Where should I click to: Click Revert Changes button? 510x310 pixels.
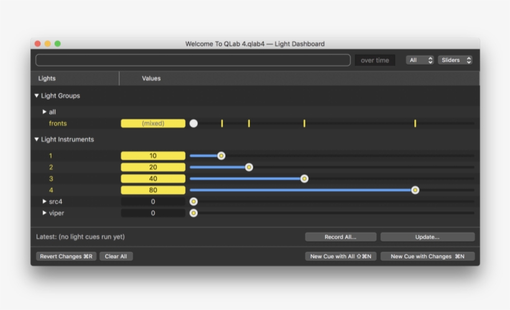pyautogui.click(x=66, y=257)
